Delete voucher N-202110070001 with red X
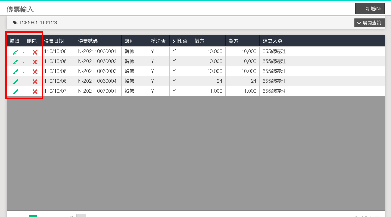 pyautogui.click(x=35, y=91)
